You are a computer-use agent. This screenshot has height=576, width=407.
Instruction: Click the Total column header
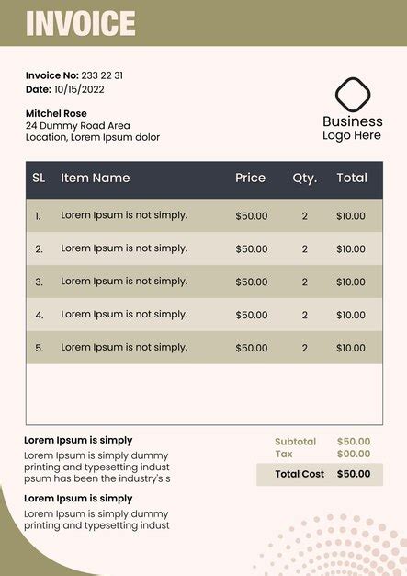352,178
